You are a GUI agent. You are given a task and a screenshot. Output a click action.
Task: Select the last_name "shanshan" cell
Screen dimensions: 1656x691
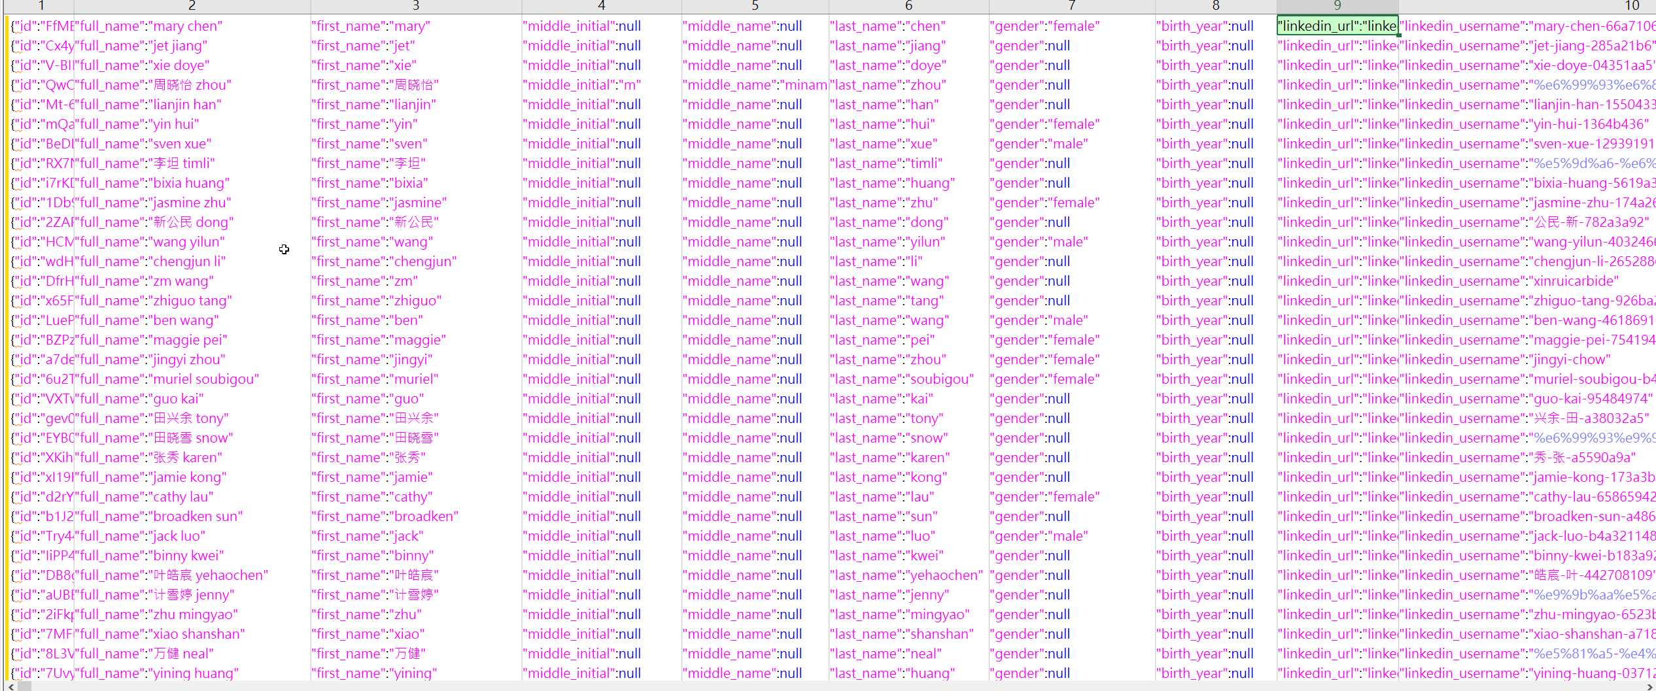coord(909,634)
